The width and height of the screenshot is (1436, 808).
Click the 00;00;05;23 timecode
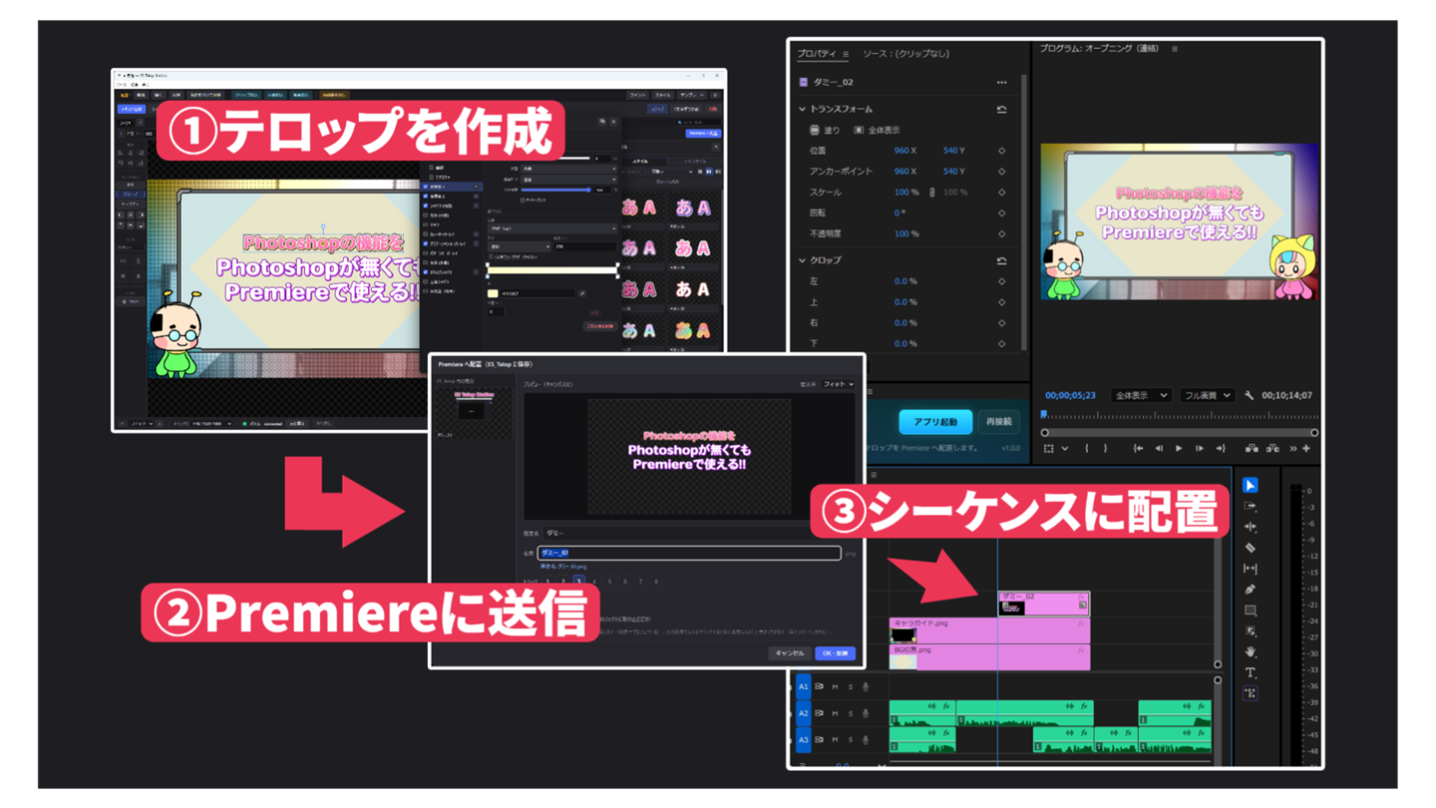pos(1070,396)
